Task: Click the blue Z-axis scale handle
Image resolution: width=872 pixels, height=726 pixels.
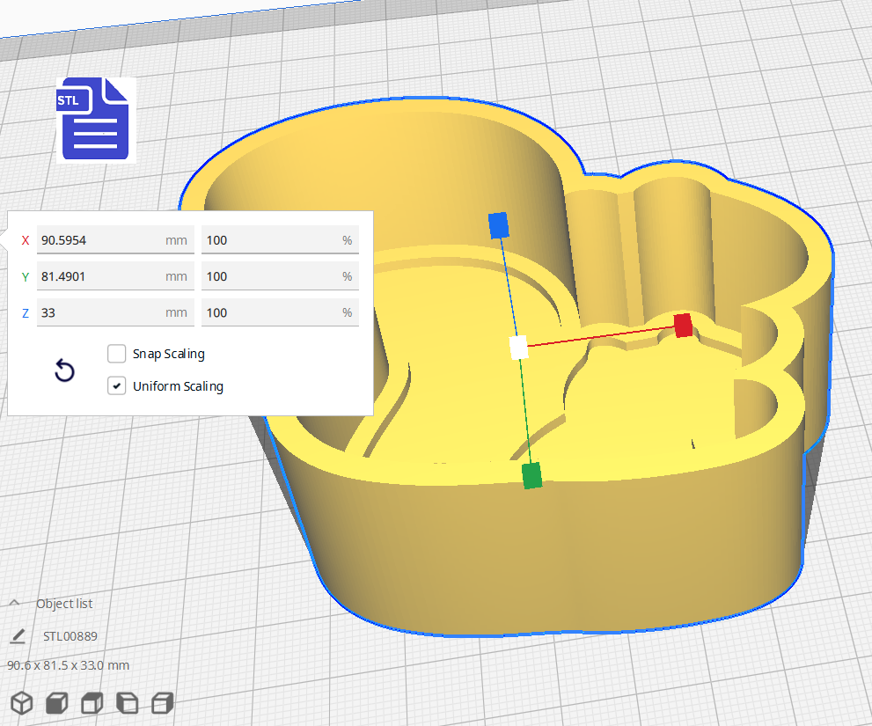Action: tap(498, 225)
